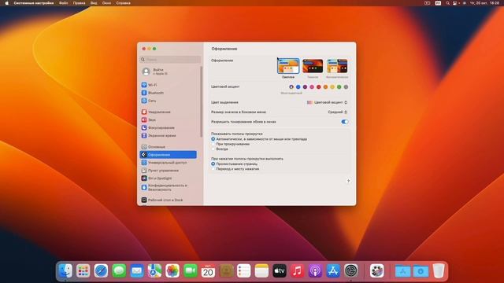Select the Светлое (Light) appearance thumbnail
The image size is (504, 283).
click(x=288, y=66)
